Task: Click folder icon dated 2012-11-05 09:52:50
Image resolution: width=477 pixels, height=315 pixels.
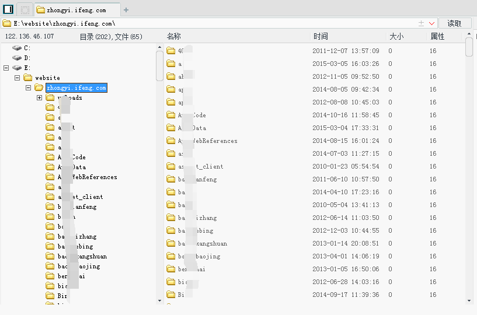Action: (x=171, y=76)
